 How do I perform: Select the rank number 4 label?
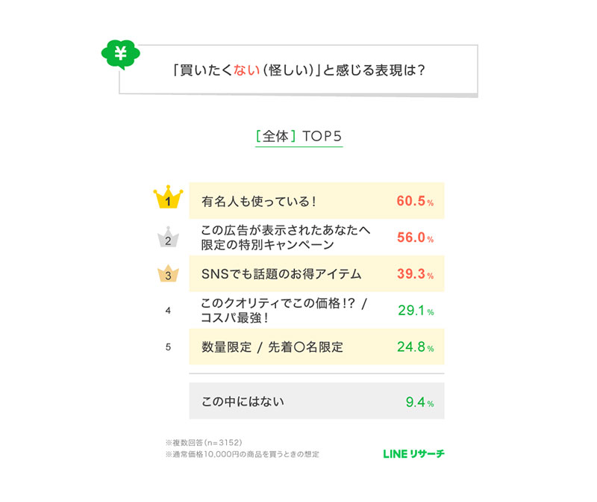(x=168, y=310)
